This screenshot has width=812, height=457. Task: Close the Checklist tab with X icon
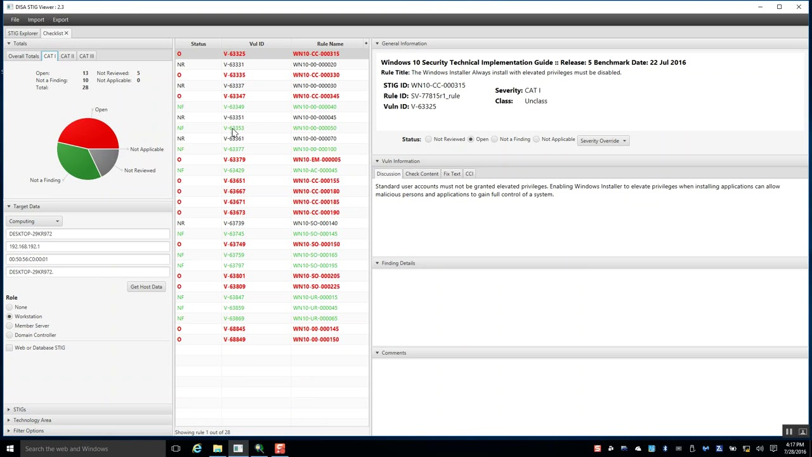[66, 33]
